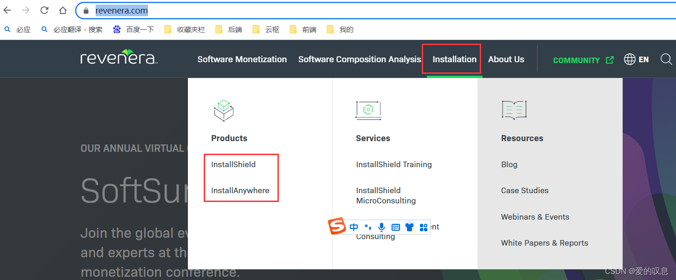Click the Revenera logo
Viewport: 676px width, 280px height.
(x=119, y=57)
